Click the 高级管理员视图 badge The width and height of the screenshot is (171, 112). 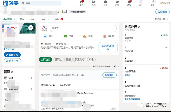[78, 12]
